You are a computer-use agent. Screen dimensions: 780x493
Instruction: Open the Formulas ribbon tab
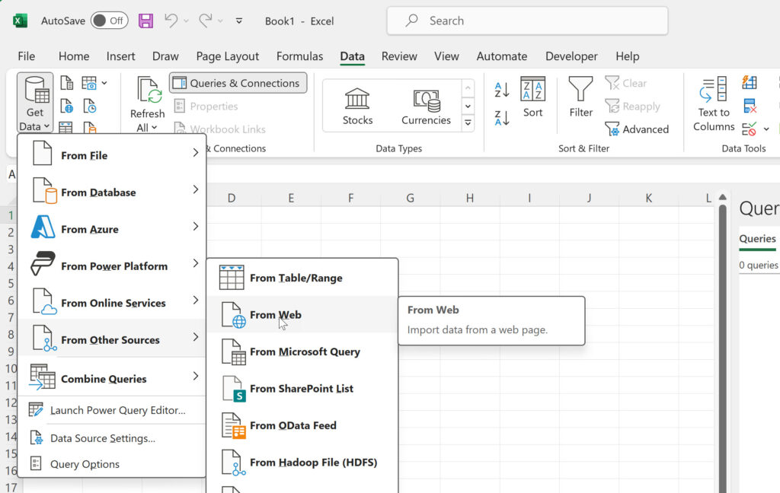299,56
